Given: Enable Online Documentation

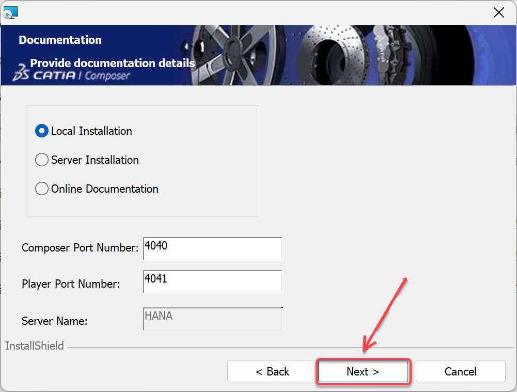Looking at the screenshot, I should pyautogui.click(x=41, y=189).
